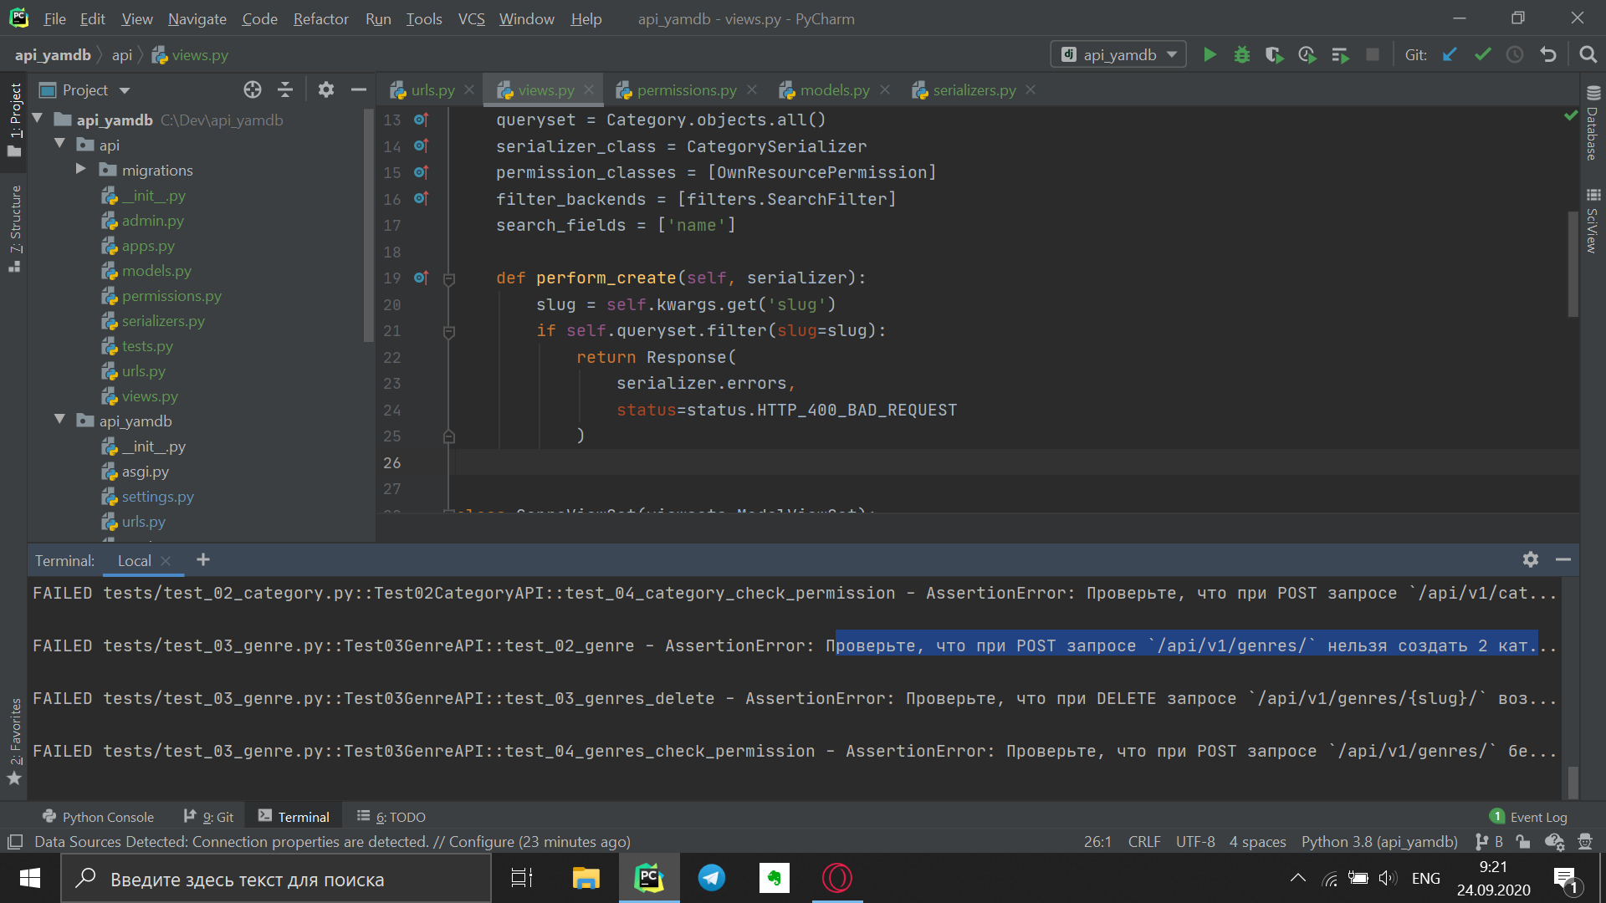
Task: Run the api_yamdb configuration
Action: pos(1210,55)
